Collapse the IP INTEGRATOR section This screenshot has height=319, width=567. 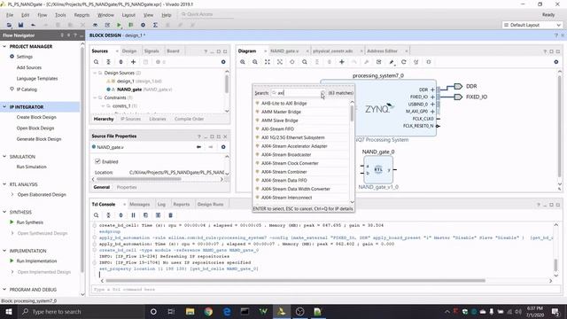(x=4, y=106)
